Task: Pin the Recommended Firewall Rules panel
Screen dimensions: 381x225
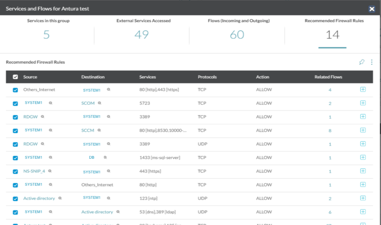Action: 361,62
